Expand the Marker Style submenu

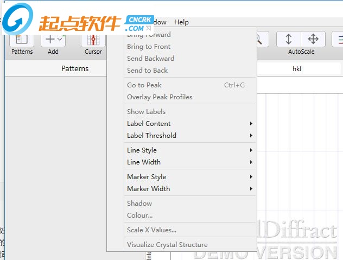pyautogui.click(x=190, y=176)
